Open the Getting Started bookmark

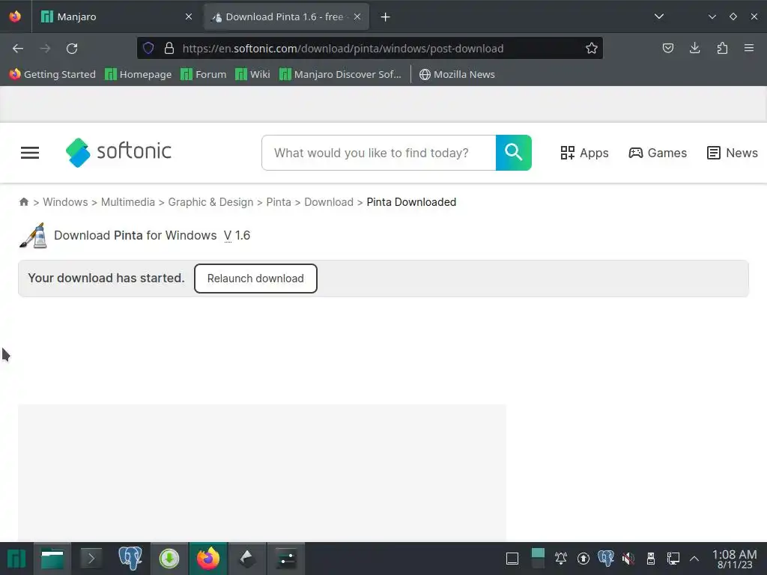[x=52, y=74]
